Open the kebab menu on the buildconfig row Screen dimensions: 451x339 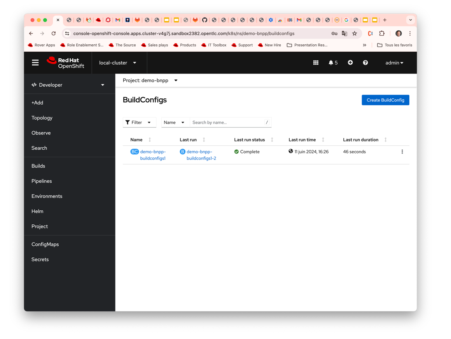[x=402, y=152]
